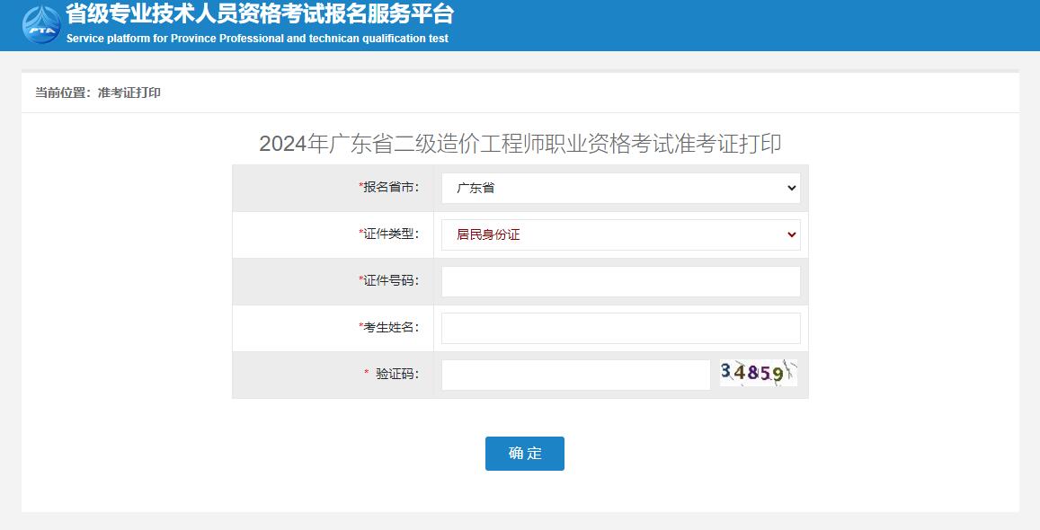Focus the 验证码 input field

pos(575,375)
